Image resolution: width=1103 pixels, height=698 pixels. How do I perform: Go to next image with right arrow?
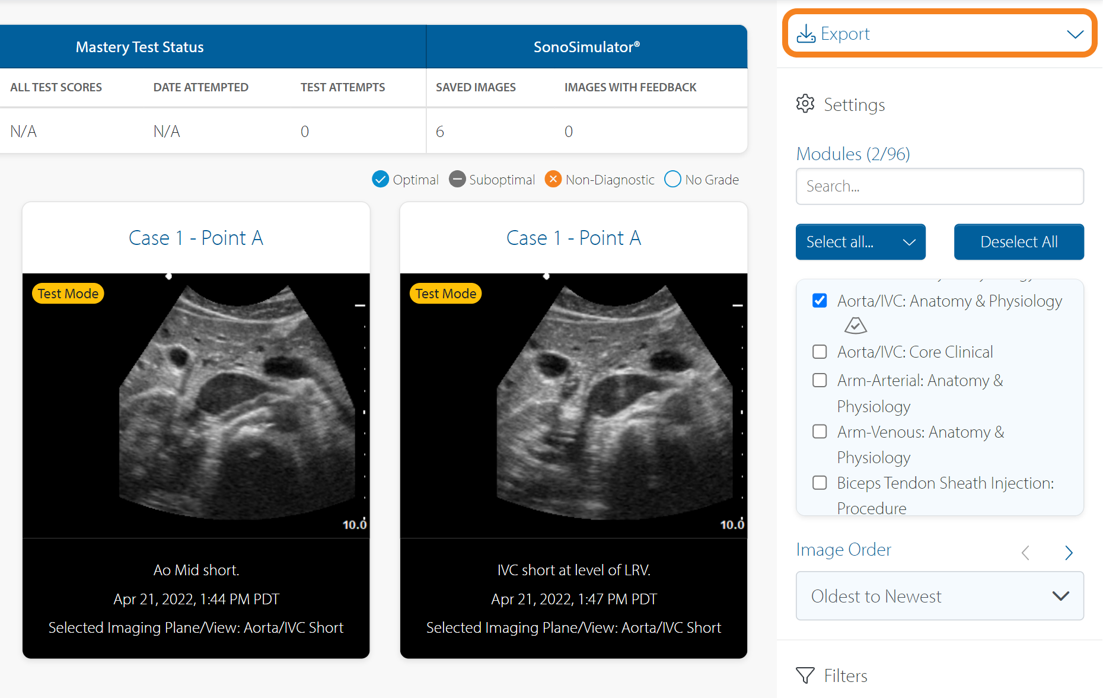(1069, 553)
